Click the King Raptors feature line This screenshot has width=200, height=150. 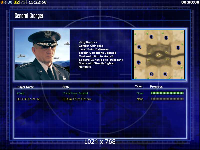(x=88, y=42)
